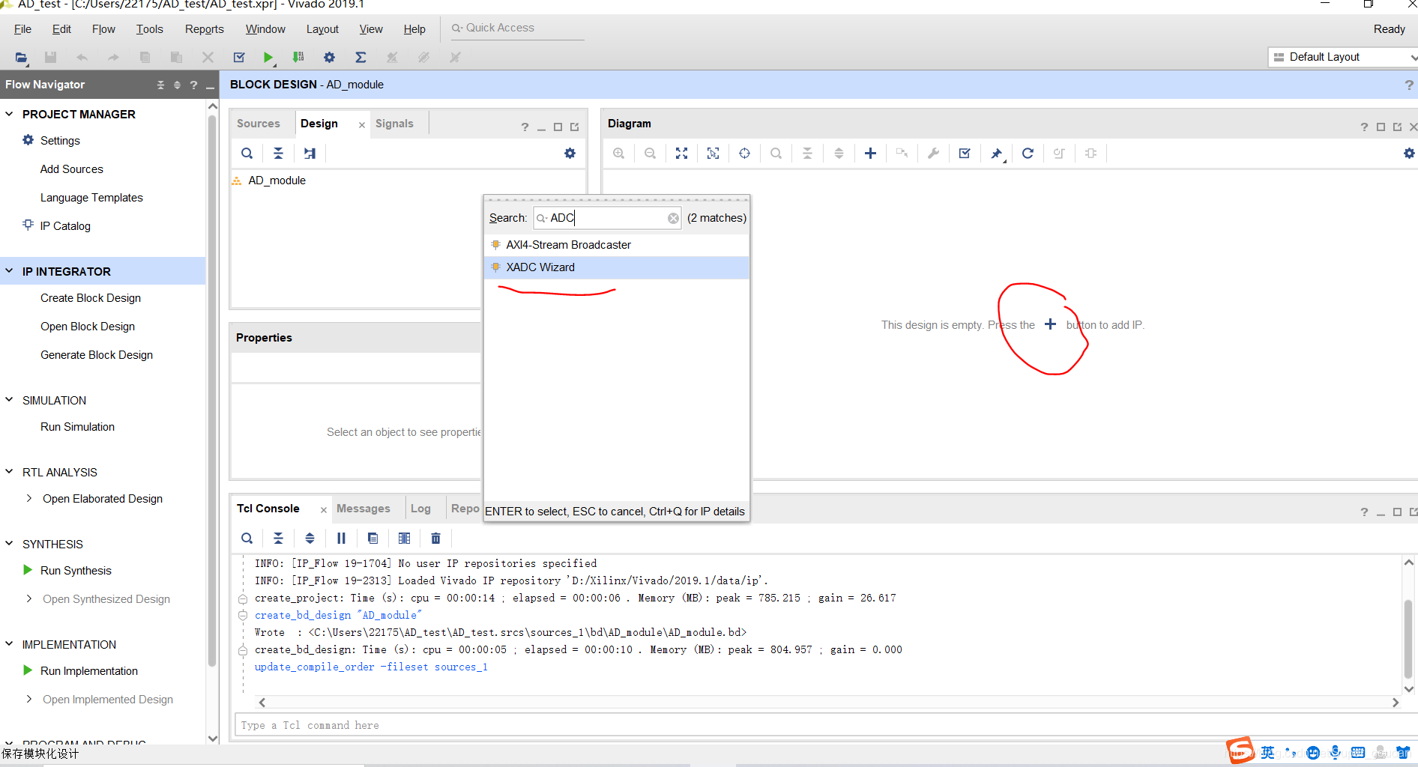The image size is (1418, 767).
Task: Click Run Synthesis
Action: click(x=76, y=571)
